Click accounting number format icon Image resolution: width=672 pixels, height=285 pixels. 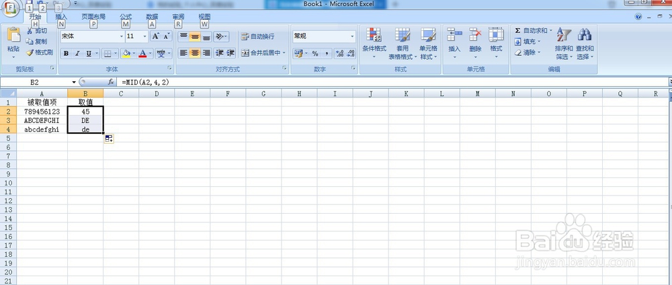(298, 54)
